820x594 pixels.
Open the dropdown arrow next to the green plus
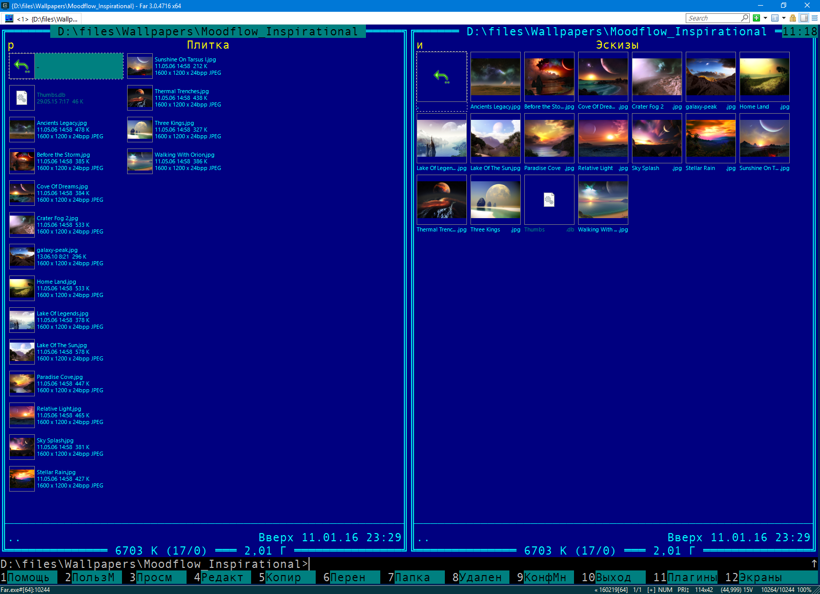(x=765, y=18)
